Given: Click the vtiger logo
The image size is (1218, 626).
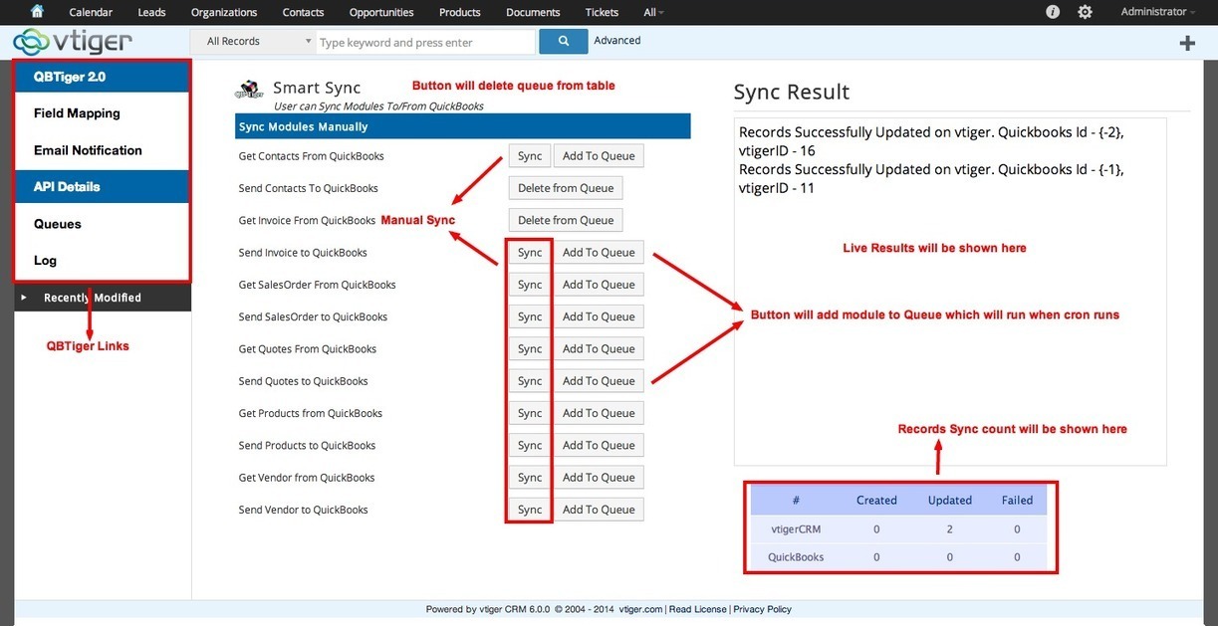Looking at the screenshot, I should 73,43.
